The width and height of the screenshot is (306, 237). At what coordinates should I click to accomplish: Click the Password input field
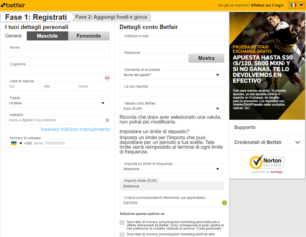152,58
